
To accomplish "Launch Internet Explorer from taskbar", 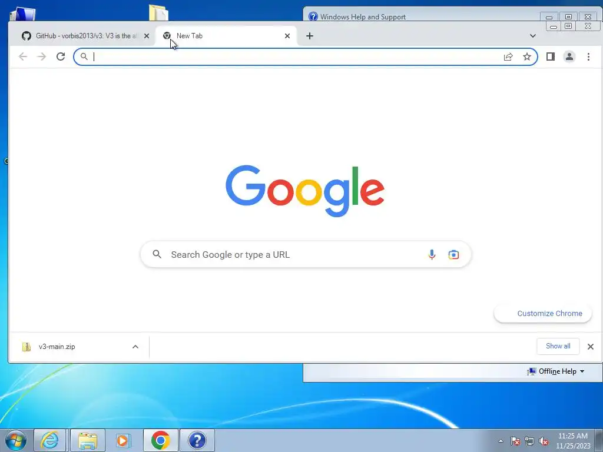I will [51, 440].
